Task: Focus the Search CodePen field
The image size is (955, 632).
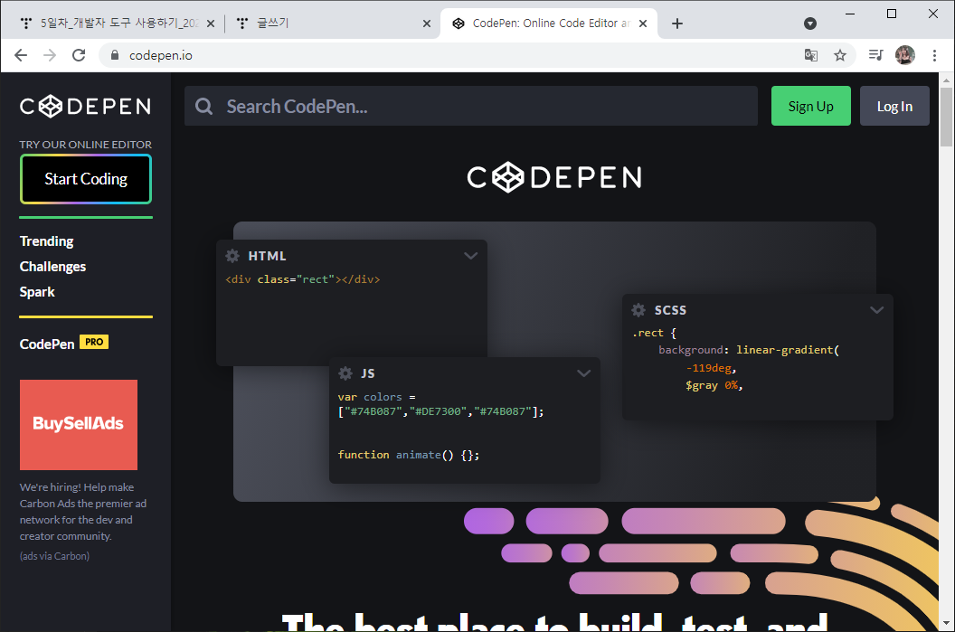Action: (x=471, y=106)
